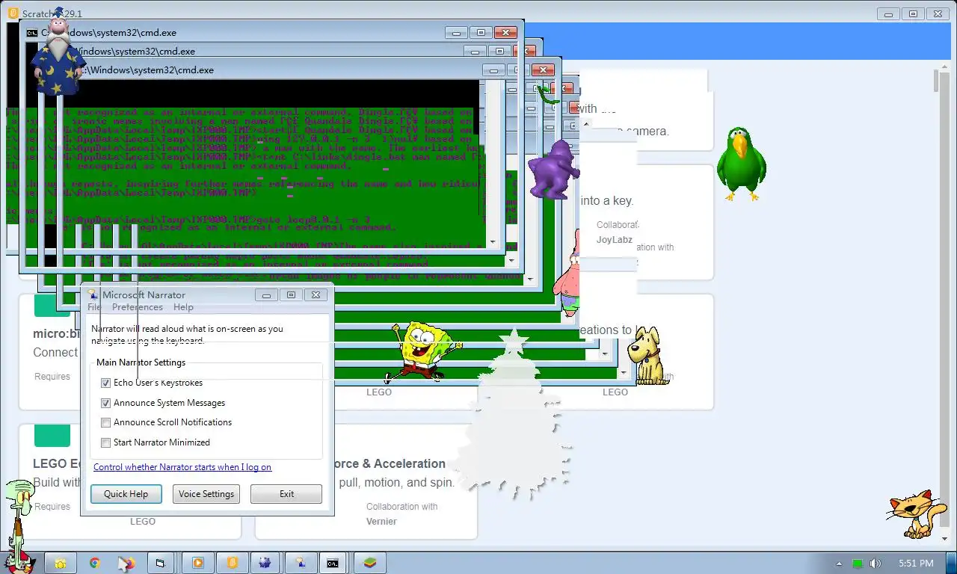
Task: Click the blue splat icon on the taskbar
Action: point(266,564)
